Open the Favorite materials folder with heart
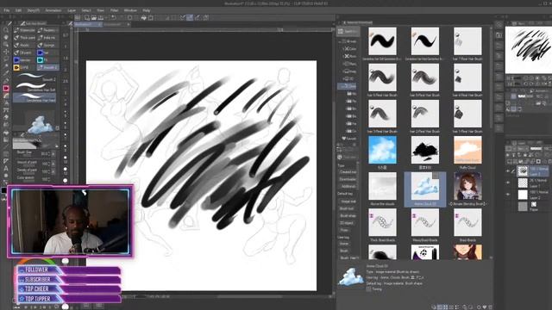 (x=348, y=139)
